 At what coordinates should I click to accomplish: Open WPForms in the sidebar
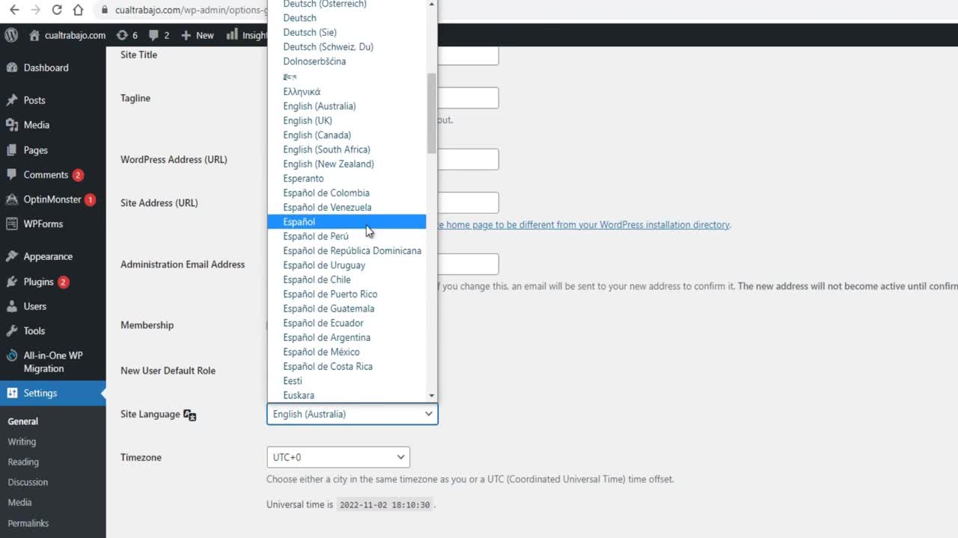click(x=43, y=224)
